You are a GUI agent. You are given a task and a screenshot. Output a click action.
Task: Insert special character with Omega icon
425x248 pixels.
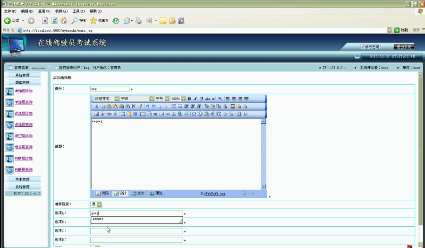(194, 114)
